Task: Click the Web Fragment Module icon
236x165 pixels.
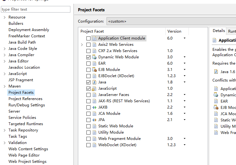Action: 94,139
